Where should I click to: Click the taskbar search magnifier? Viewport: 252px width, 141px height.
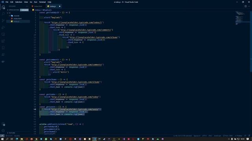(x=7, y=139)
